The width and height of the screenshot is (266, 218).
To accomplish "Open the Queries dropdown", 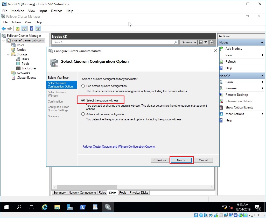I will click(x=188, y=42).
